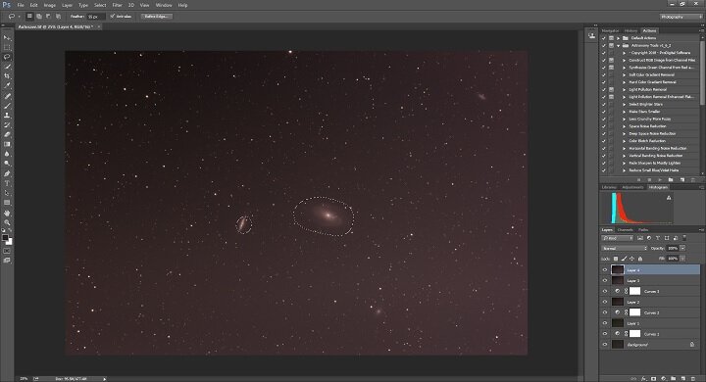Select the Clone Stamp tool
This screenshot has height=382, width=706.
pyautogui.click(x=7, y=116)
